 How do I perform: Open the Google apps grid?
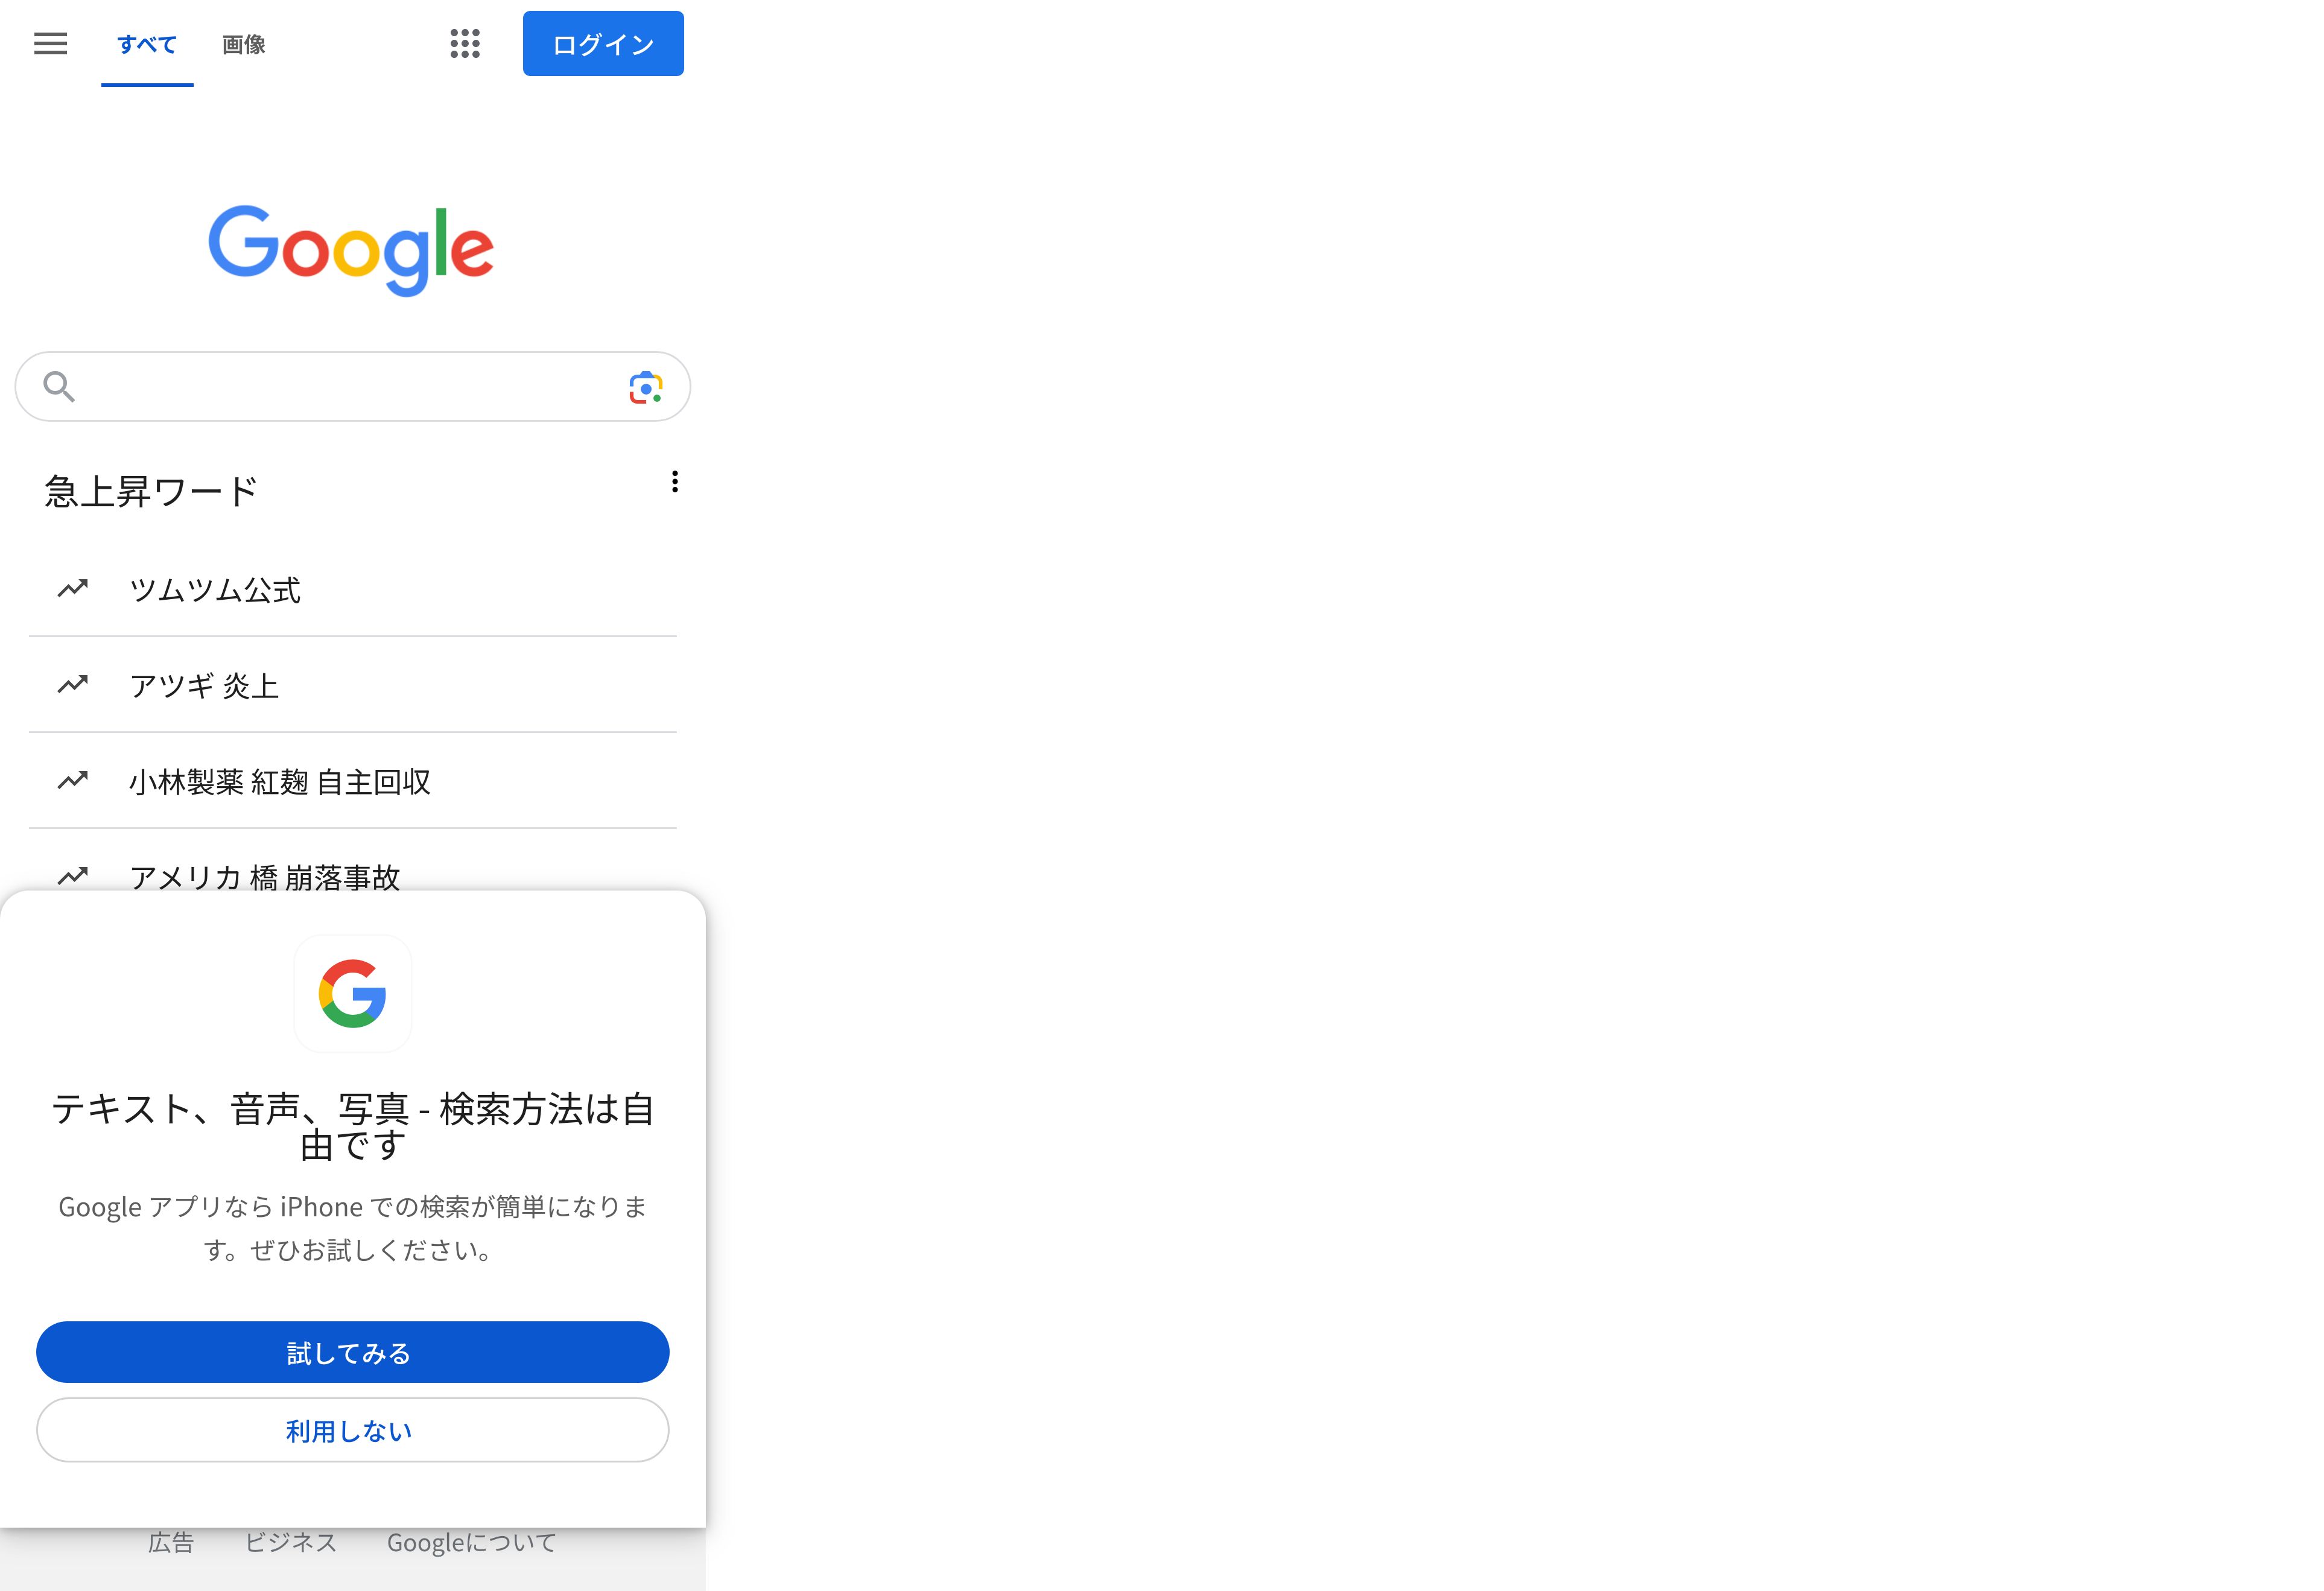click(x=465, y=43)
